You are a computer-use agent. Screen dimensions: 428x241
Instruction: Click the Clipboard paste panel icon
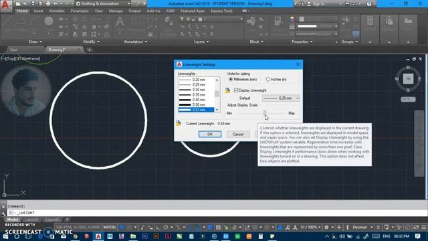[x=389, y=21]
